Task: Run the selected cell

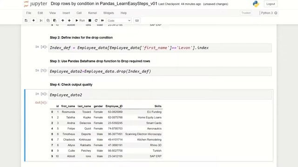Action: point(80,20)
